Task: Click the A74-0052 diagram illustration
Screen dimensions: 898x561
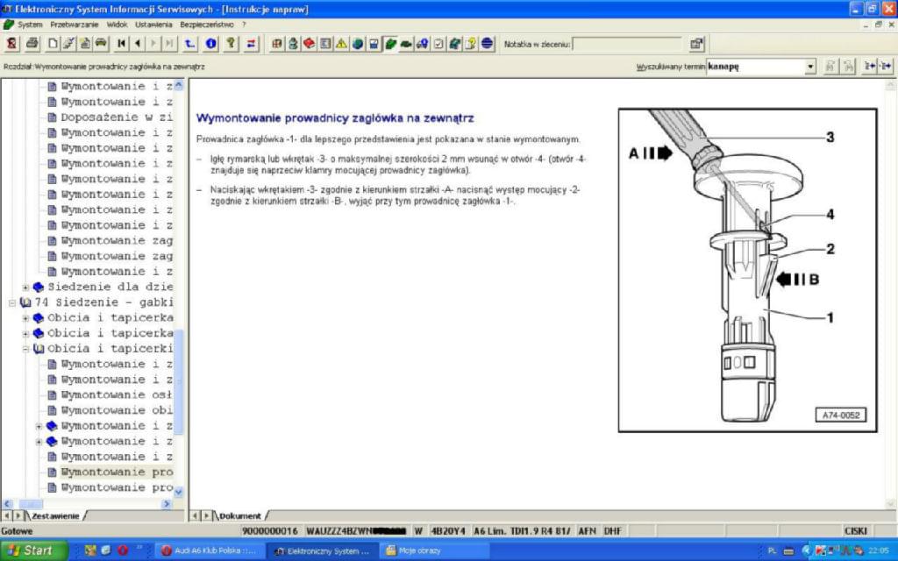Action: (747, 270)
